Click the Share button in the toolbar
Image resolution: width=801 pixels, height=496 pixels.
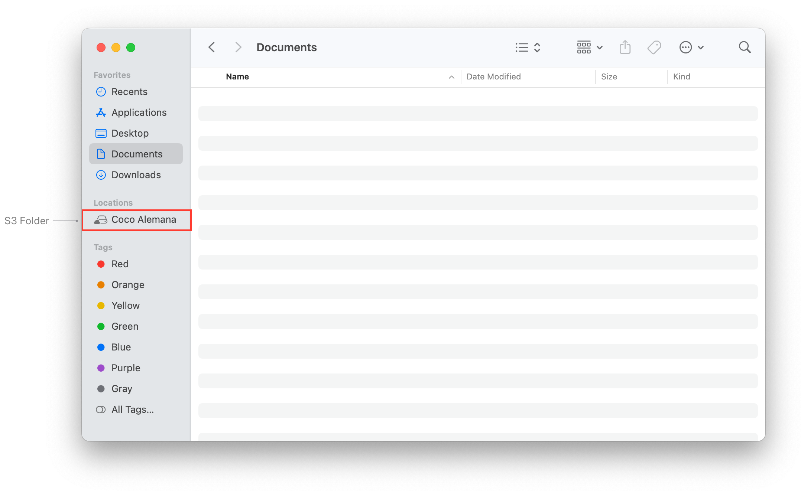click(625, 47)
